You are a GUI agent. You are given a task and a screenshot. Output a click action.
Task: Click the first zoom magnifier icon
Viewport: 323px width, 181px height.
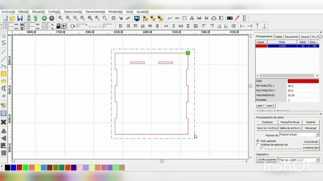pos(61,18)
